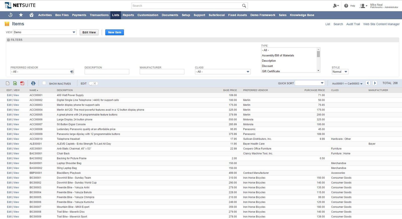Click 'Hardware : Other' class cell
402x219 pixels.
click(341, 139)
